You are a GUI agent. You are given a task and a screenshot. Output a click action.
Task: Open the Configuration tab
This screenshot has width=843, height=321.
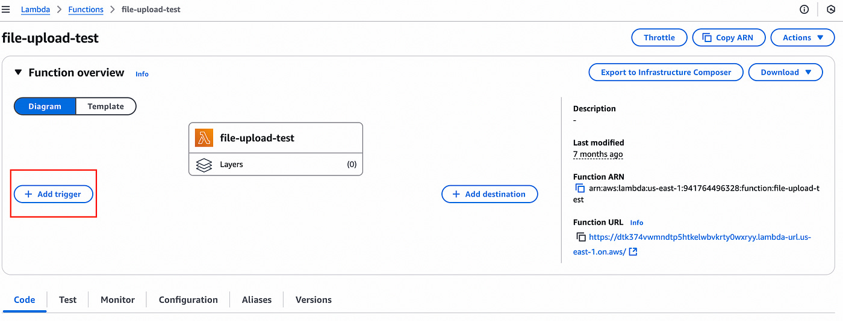tap(188, 299)
